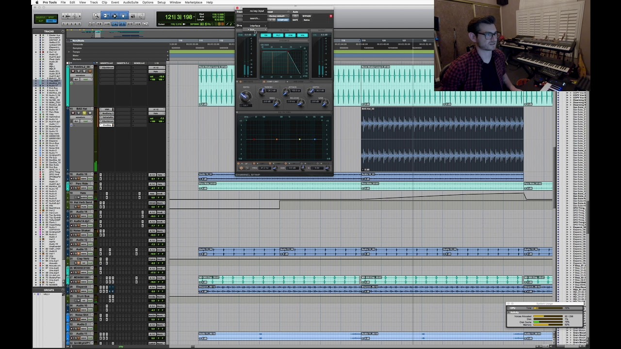The width and height of the screenshot is (621, 349).
Task: Select the Grabber hand tool
Action: [123, 16]
